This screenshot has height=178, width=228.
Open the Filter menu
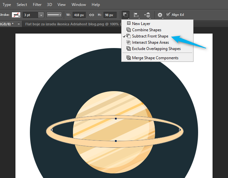click(x=37, y=5)
